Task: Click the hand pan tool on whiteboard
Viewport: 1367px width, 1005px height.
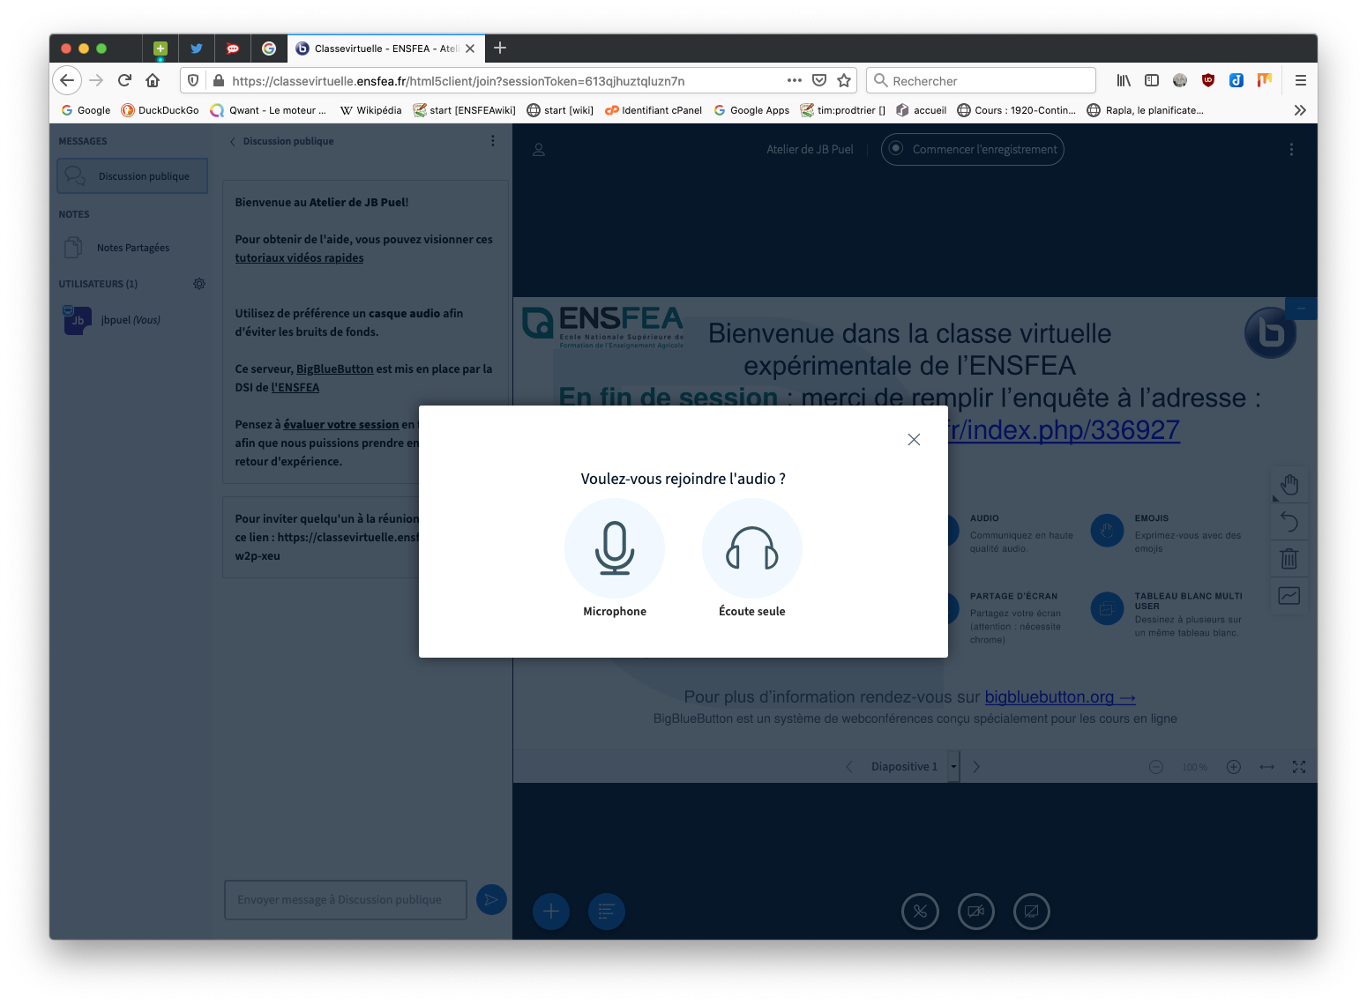Action: coord(1289,484)
